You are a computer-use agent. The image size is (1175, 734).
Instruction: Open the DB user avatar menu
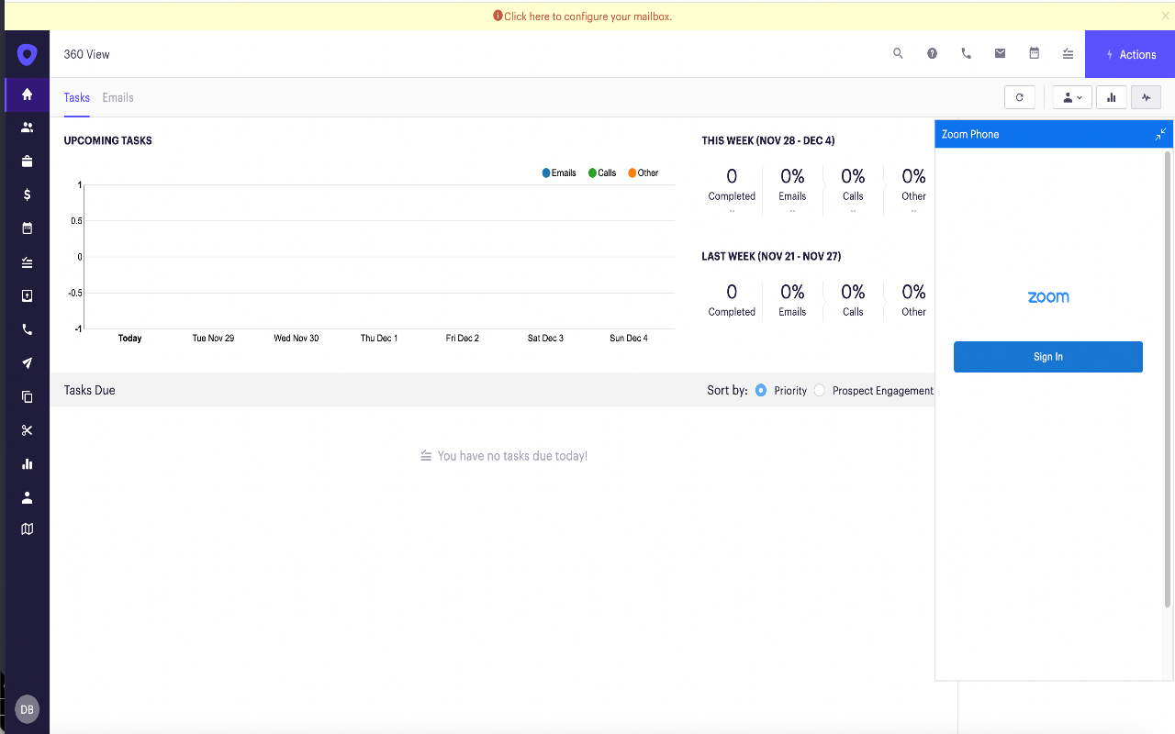coord(27,708)
